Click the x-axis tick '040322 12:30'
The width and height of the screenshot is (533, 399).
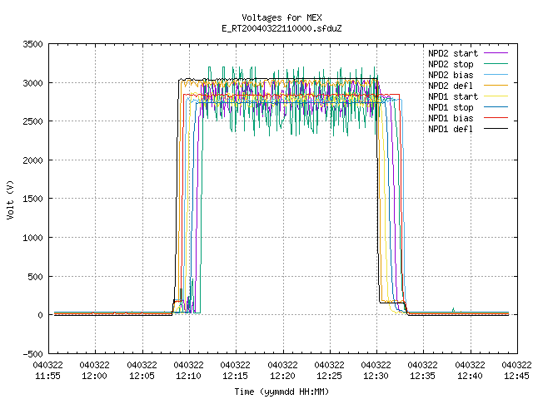point(376,371)
